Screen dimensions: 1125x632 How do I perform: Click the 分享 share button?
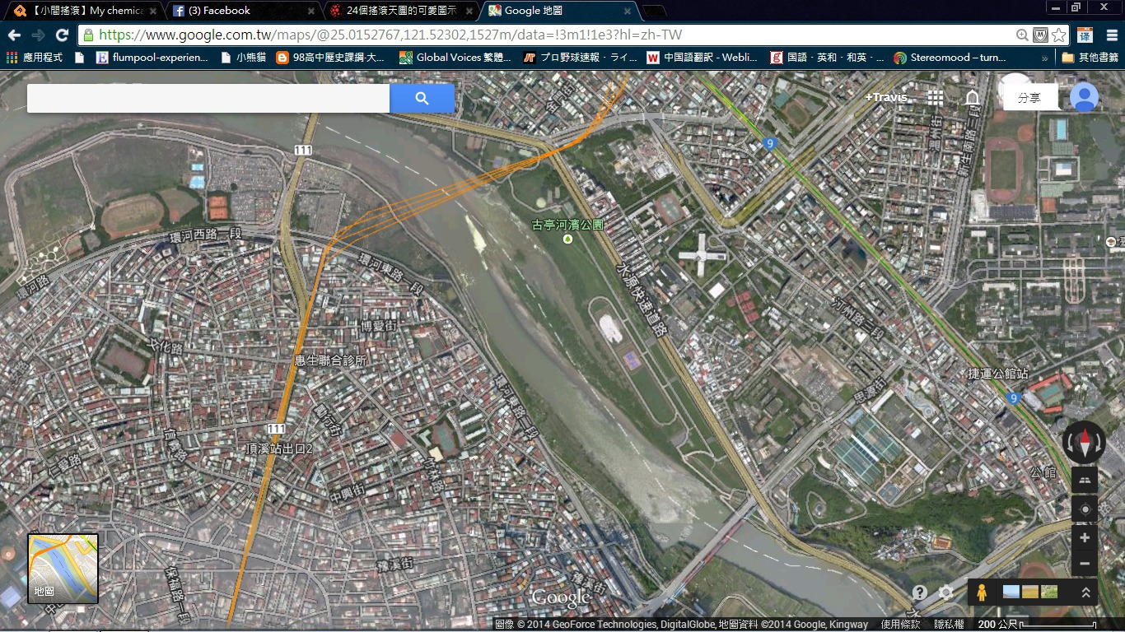(1029, 97)
